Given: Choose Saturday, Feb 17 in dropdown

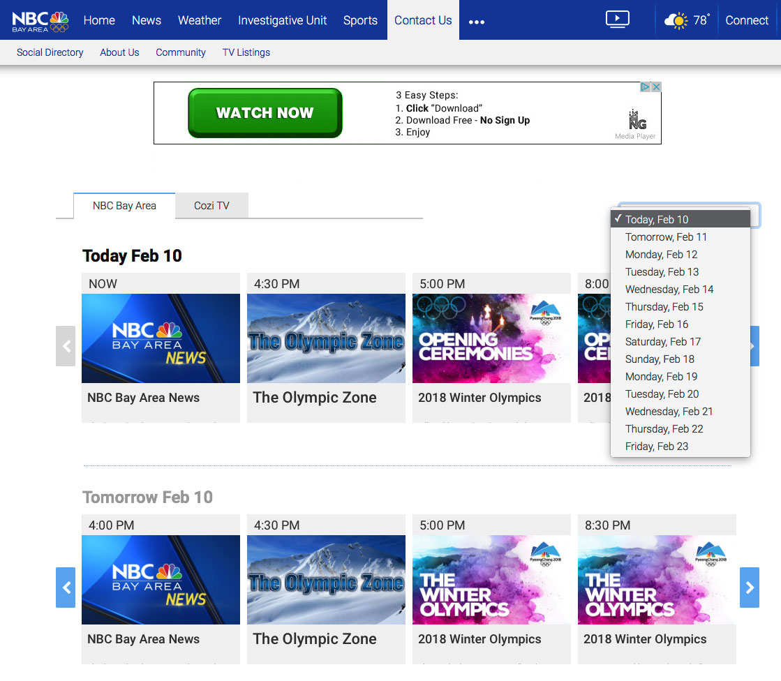Looking at the screenshot, I should point(662,342).
